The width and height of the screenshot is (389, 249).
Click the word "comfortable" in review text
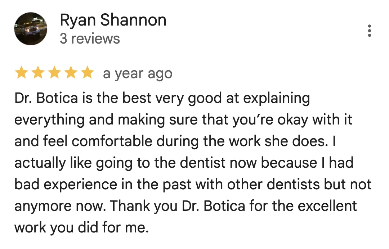pyautogui.click(x=112, y=141)
